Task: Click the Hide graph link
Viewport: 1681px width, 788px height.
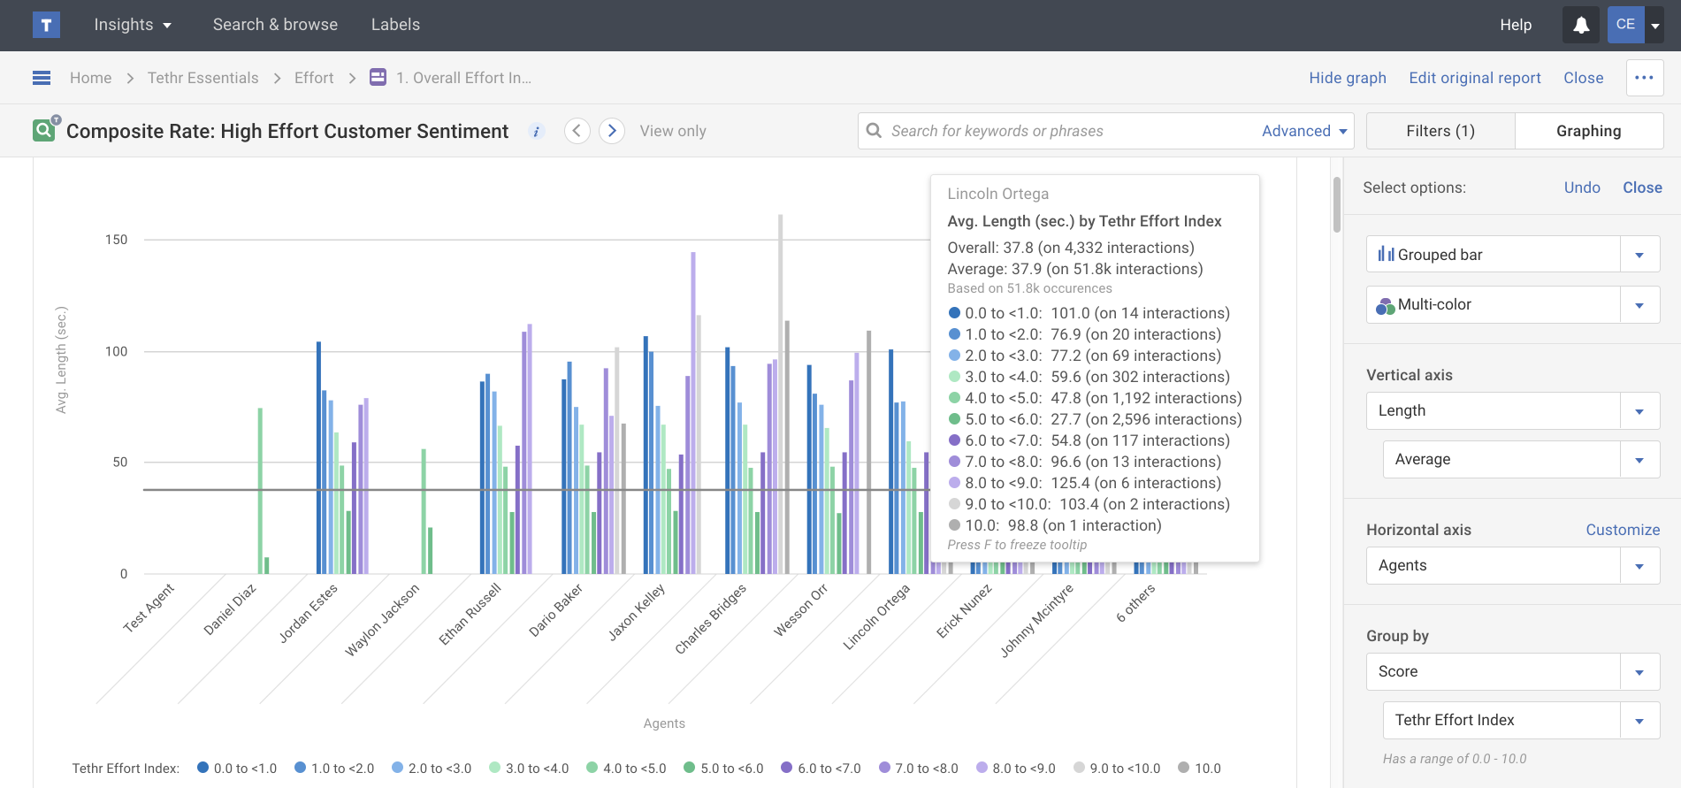Action: 1347,78
